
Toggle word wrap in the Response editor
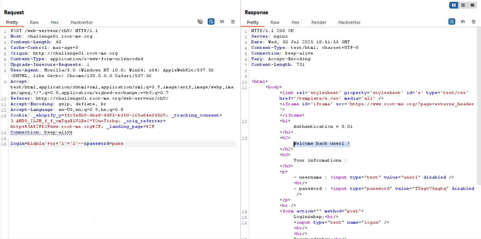(452, 22)
